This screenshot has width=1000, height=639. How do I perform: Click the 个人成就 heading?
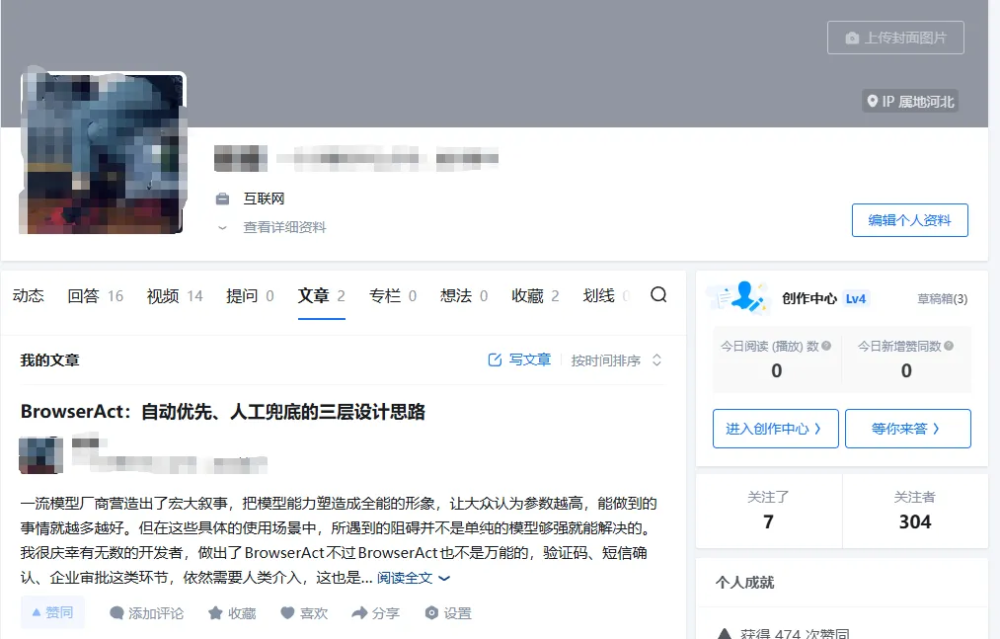point(745,582)
